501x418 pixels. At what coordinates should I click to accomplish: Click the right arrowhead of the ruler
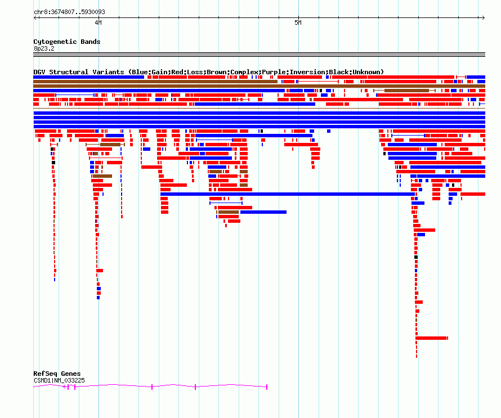483,17
